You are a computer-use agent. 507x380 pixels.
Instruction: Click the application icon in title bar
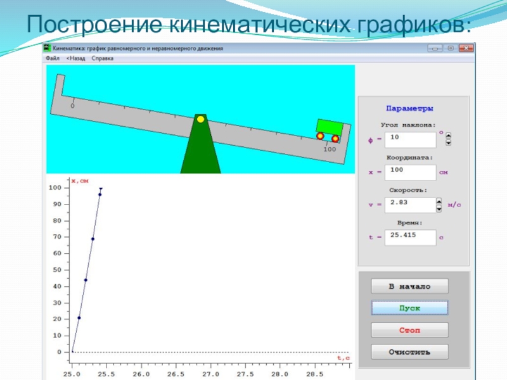[x=48, y=48]
